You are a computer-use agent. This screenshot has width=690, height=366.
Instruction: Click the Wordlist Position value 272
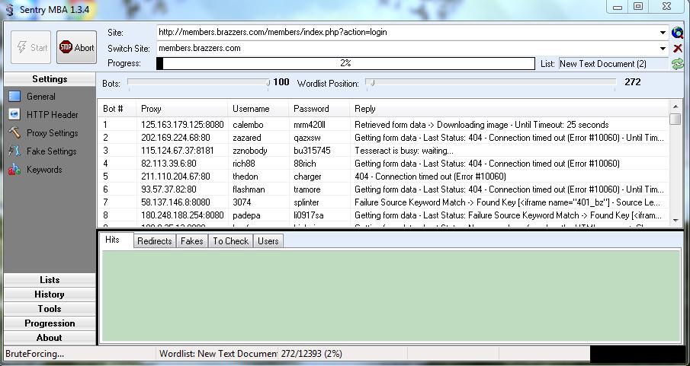pyautogui.click(x=633, y=82)
